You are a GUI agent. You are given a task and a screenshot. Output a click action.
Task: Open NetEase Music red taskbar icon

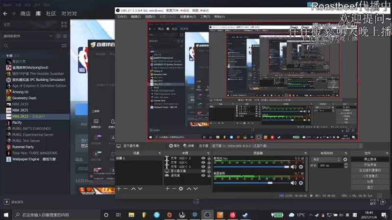coord(233,215)
